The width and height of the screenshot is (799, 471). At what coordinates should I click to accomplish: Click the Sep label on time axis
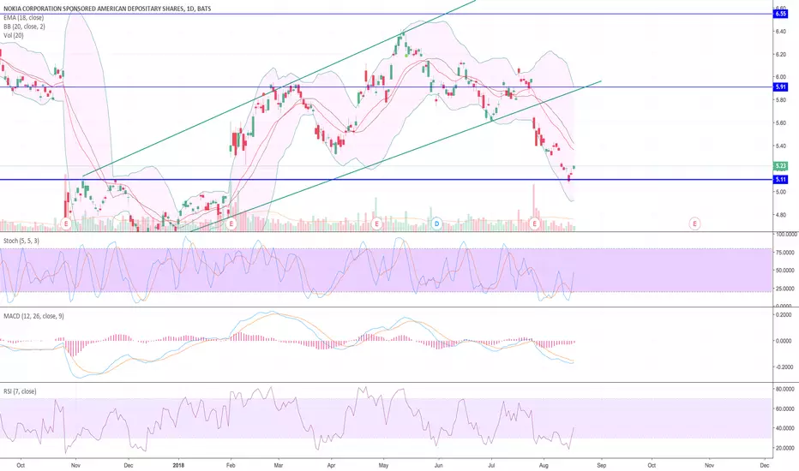(602, 465)
